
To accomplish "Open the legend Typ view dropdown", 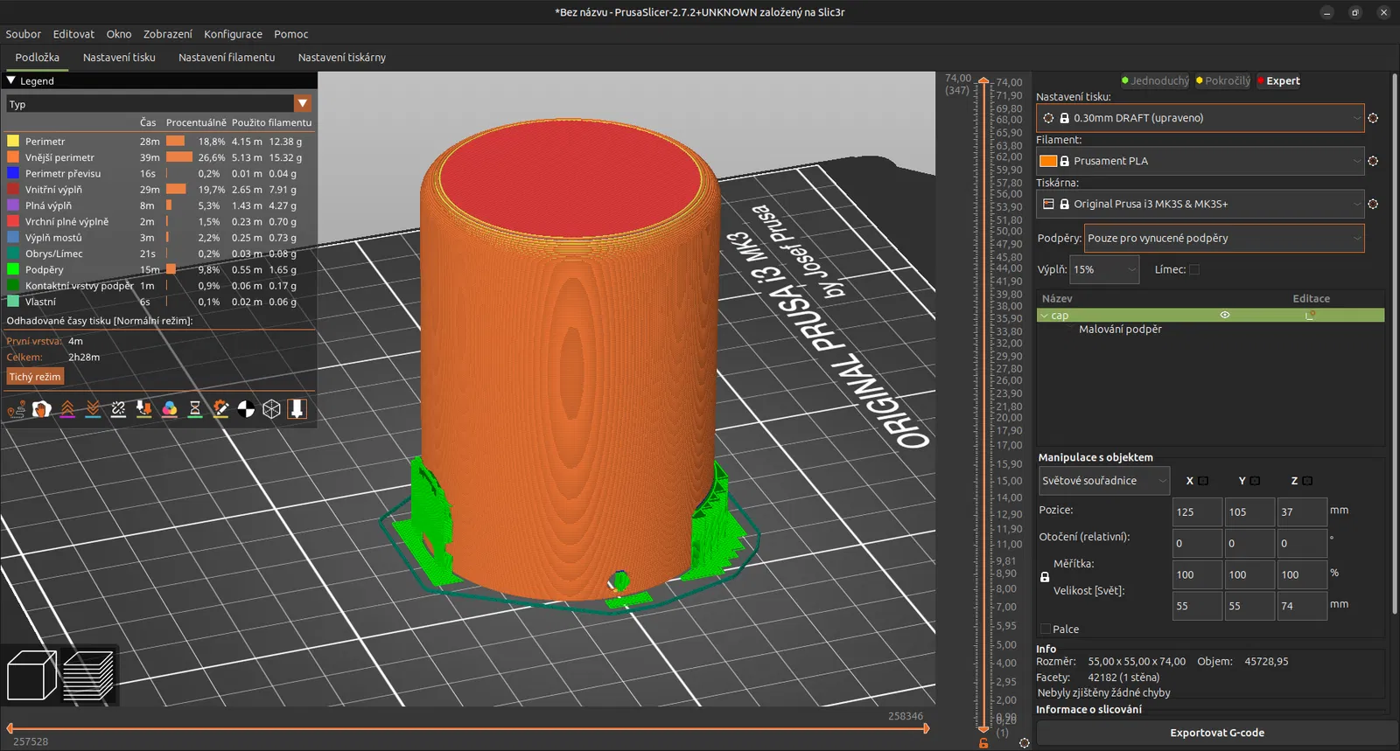I will 303,104.
